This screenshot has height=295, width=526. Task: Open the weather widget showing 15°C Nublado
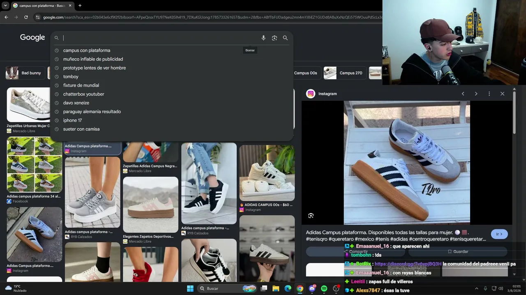coord(16,288)
